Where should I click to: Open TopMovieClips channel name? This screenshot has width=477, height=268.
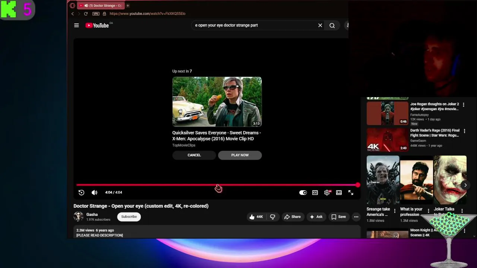(184, 145)
